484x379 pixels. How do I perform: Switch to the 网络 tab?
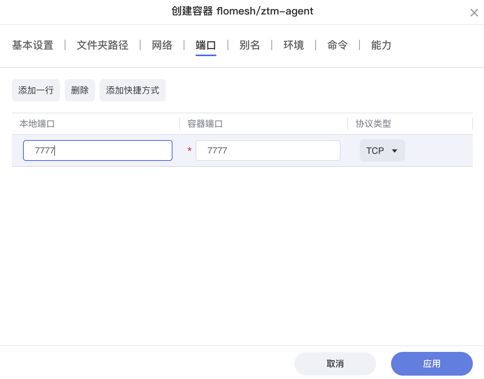(x=162, y=45)
